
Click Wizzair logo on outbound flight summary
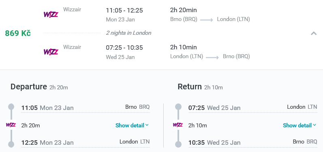tap(51, 15)
